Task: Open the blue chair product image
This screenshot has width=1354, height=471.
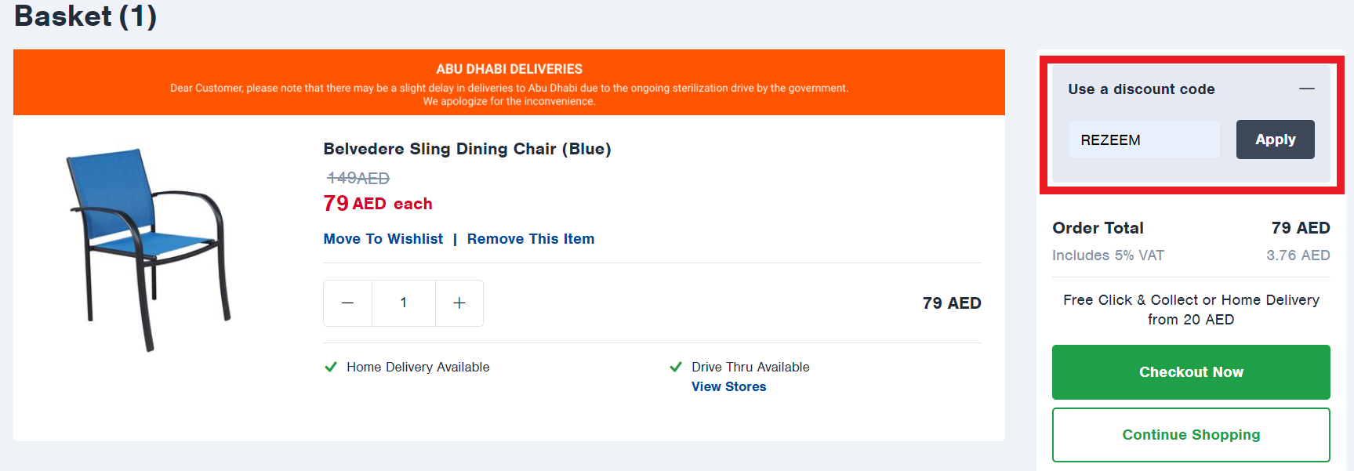Action: (x=147, y=248)
